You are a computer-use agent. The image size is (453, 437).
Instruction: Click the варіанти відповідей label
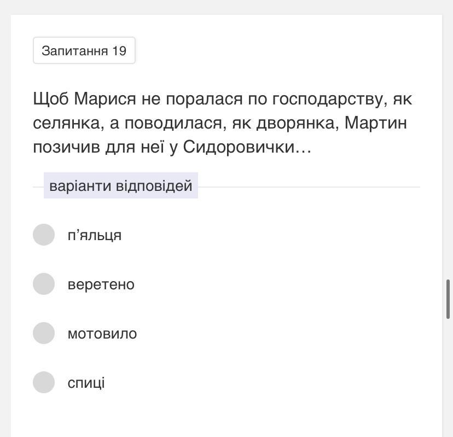121,185
